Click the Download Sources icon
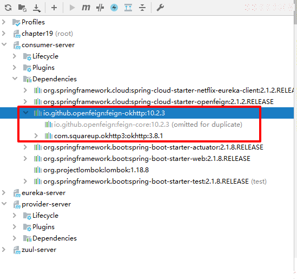The image size is (297, 279). click(37, 8)
